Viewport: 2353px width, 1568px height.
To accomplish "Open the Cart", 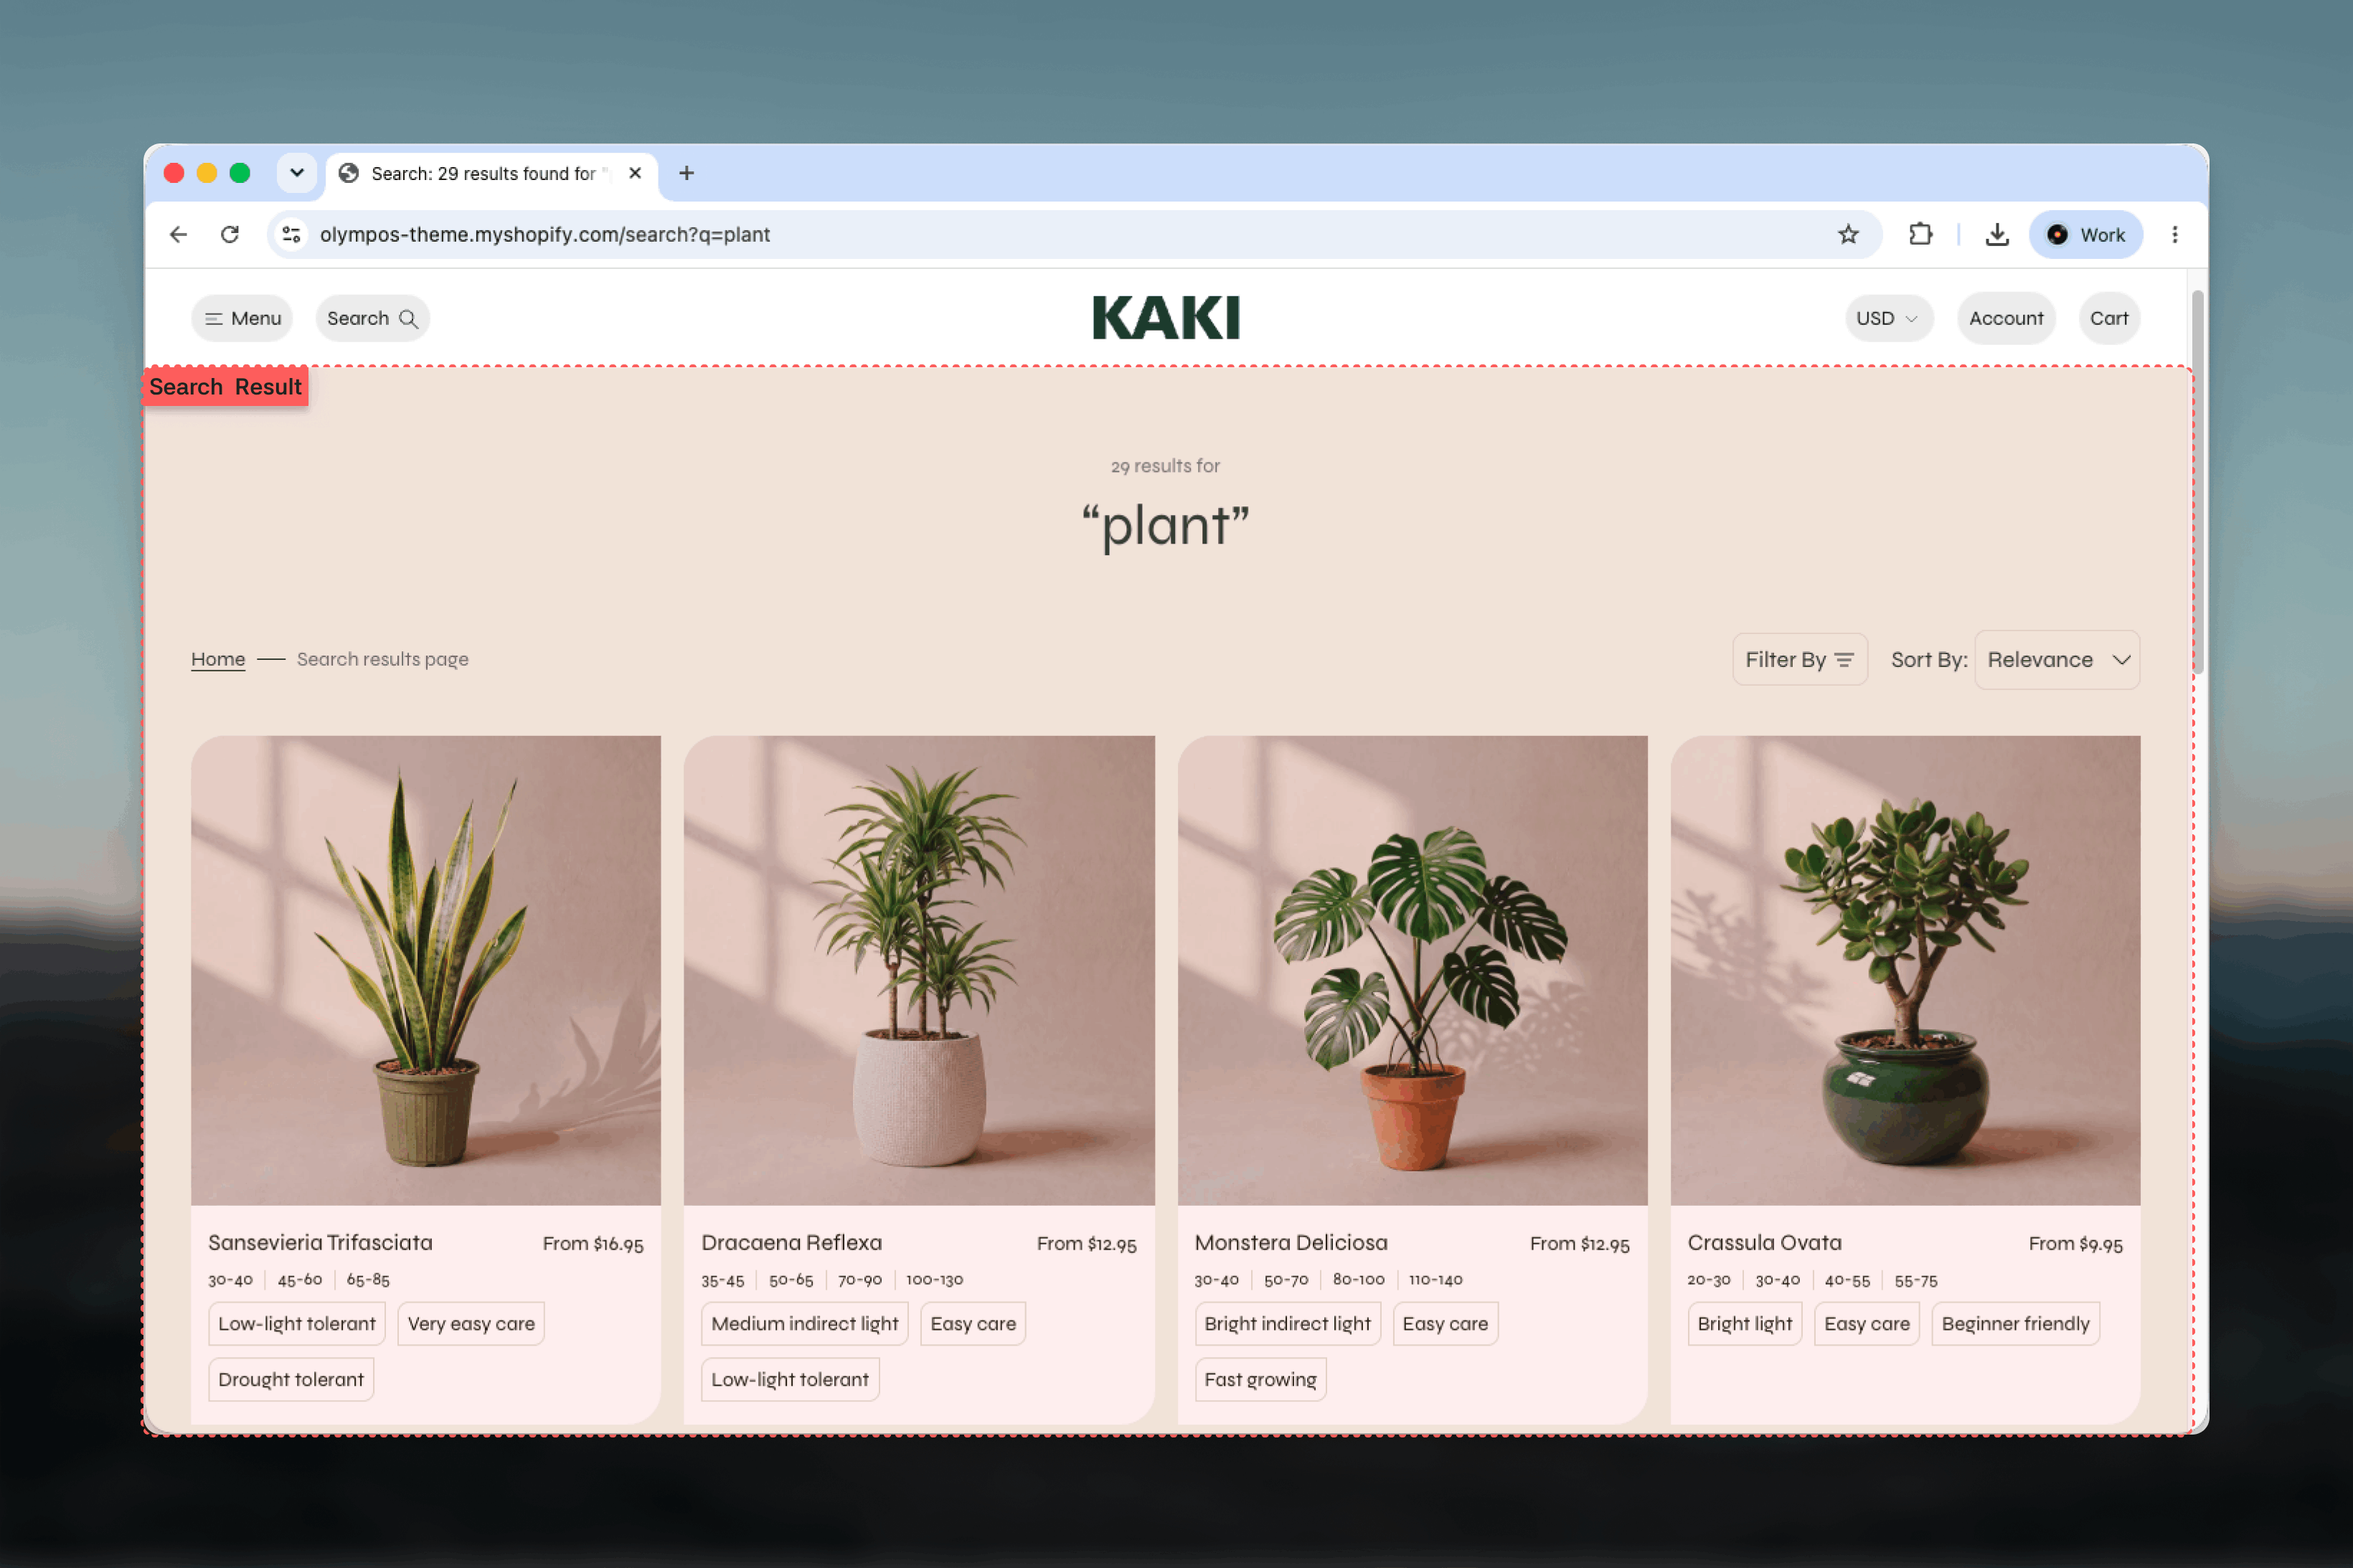I will pos(2109,318).
